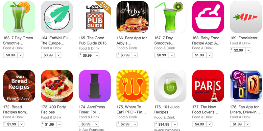Buy Baby Food Recipe App for $1.99
The width and height of the screenshot is (263, 131).
point(199,55)
